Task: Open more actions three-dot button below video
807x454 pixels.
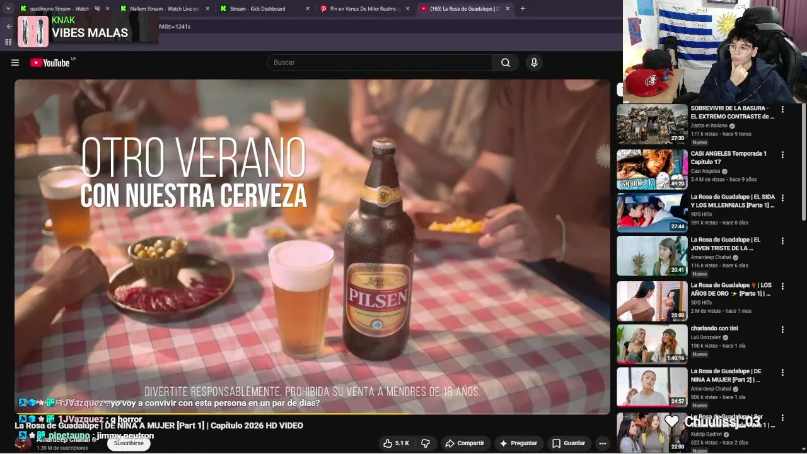Action: coord(603,443)
